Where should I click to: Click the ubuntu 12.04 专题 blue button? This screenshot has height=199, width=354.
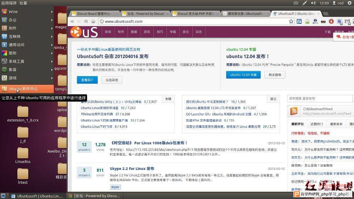(x=244, y=75)
